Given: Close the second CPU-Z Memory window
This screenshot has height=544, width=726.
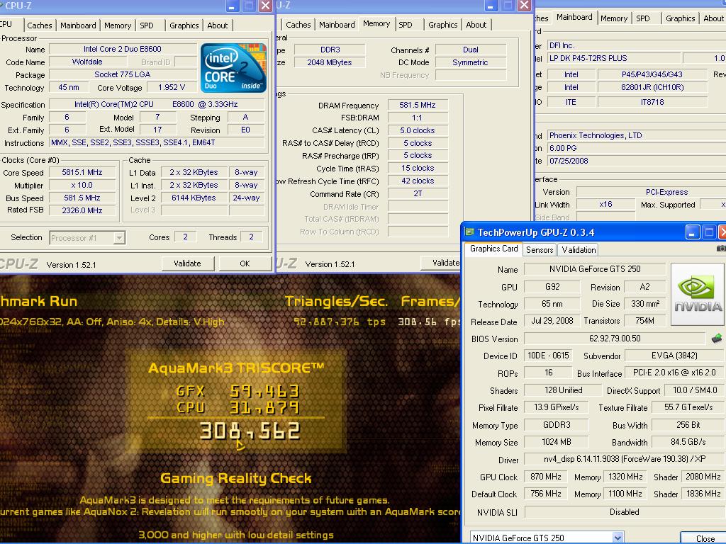Looking at the screenshot, I should point(524,6).
